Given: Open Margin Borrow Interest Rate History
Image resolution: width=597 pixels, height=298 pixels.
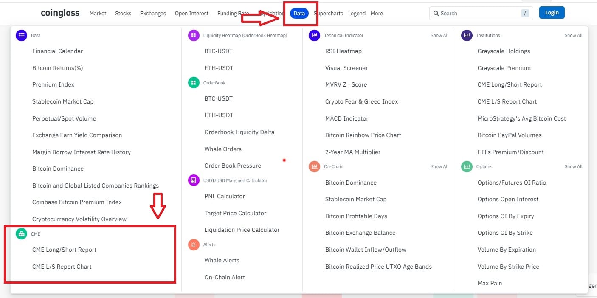Looking at the screenshot, I should coord(81,152).
